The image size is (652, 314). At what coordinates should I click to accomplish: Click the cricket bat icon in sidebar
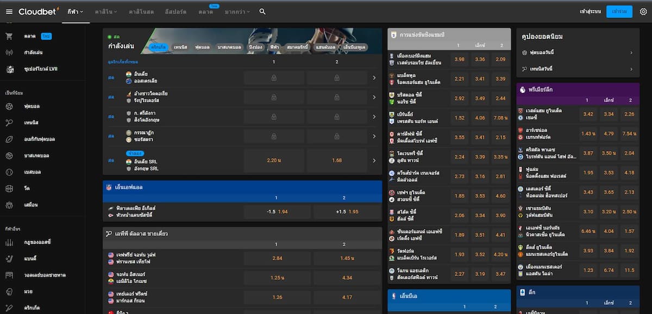9,307
